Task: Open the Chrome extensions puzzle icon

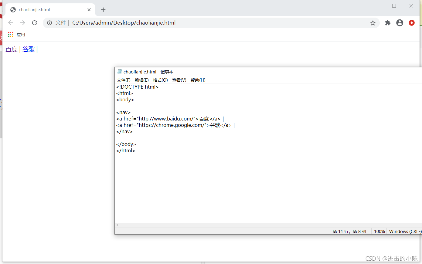Action: (388, 23)
